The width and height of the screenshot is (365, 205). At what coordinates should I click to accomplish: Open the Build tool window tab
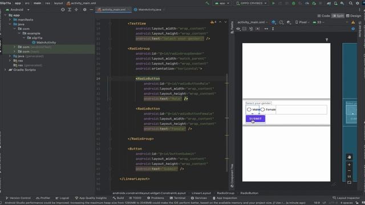[x=118, y=198]
